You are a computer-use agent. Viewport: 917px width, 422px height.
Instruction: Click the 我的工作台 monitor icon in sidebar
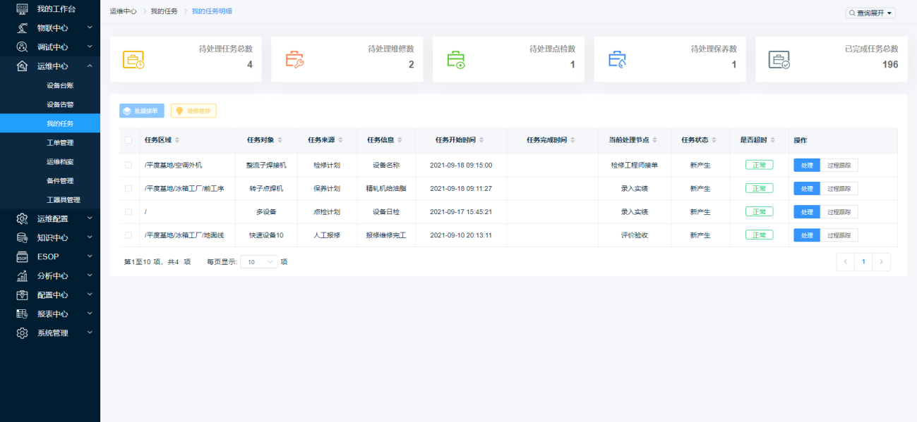22,9
